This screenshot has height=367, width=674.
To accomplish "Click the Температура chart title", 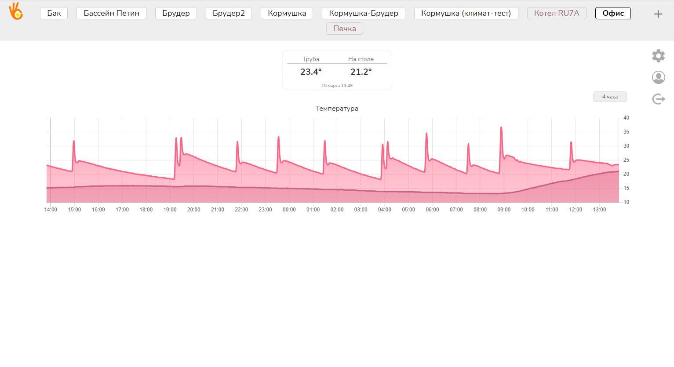I will (x=337, y=109).
